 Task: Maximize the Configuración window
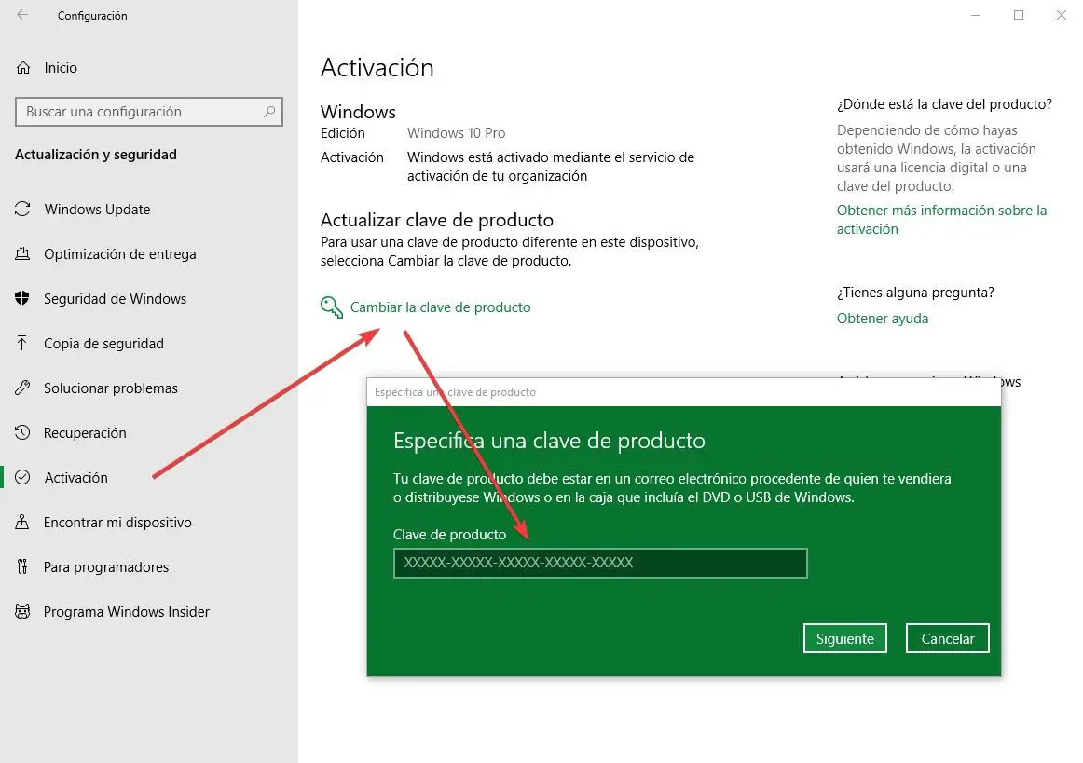pyautogui.click(x=1018, y=15)
